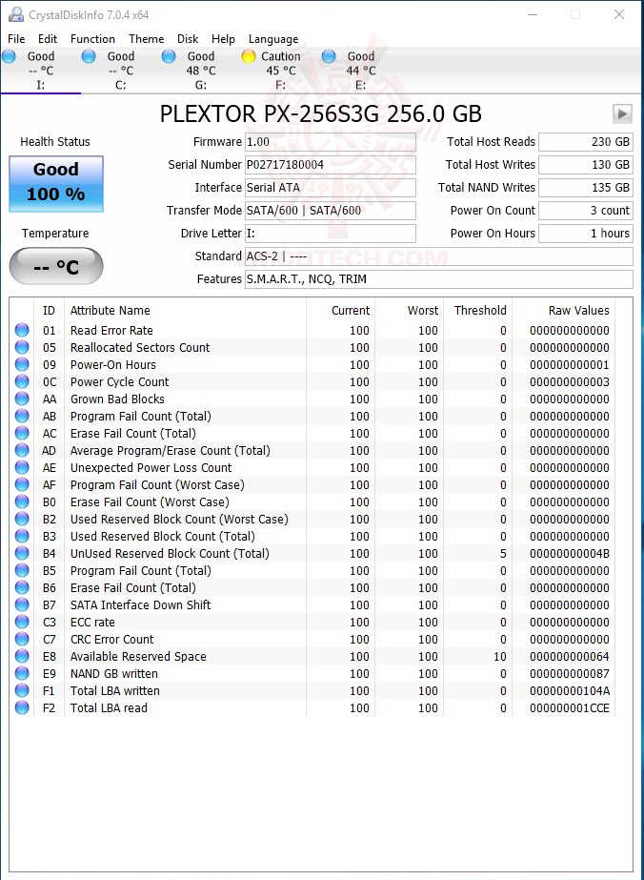Open the File menu

[16, 39]
